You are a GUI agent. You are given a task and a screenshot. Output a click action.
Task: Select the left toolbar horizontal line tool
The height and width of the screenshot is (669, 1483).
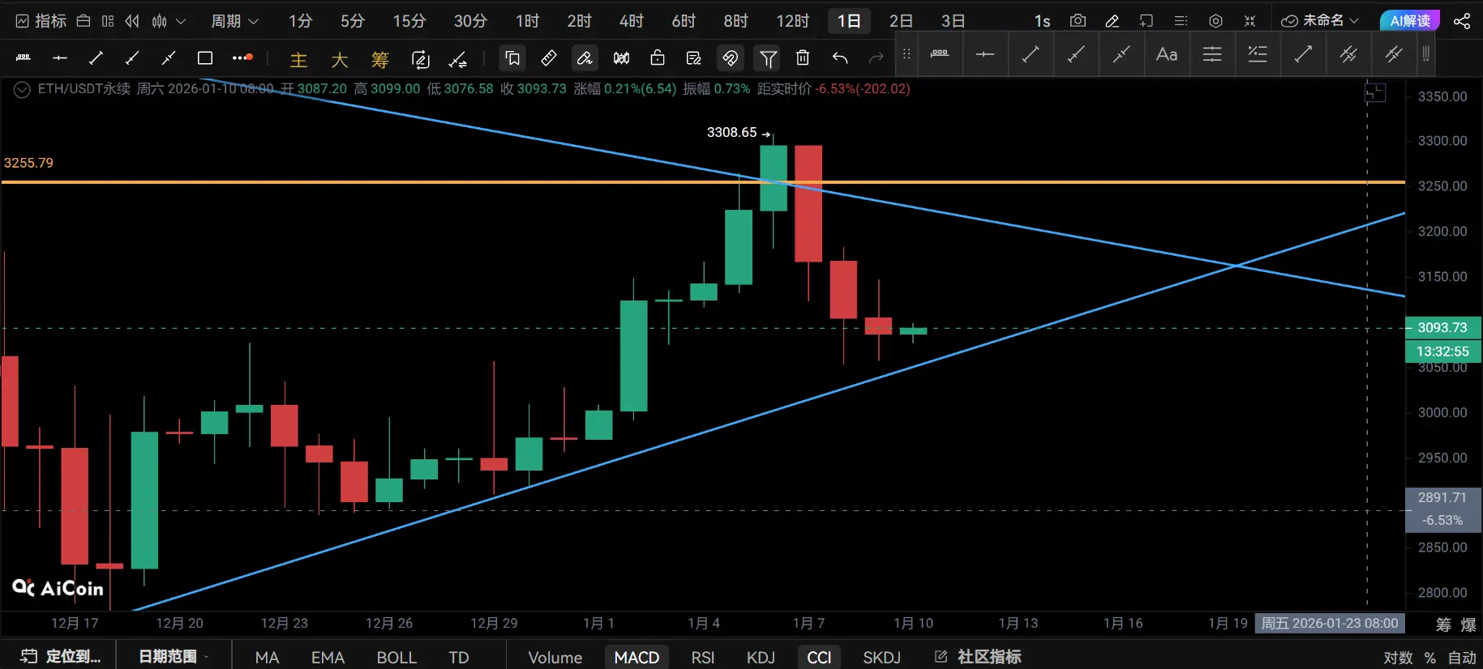pos(60,58)
